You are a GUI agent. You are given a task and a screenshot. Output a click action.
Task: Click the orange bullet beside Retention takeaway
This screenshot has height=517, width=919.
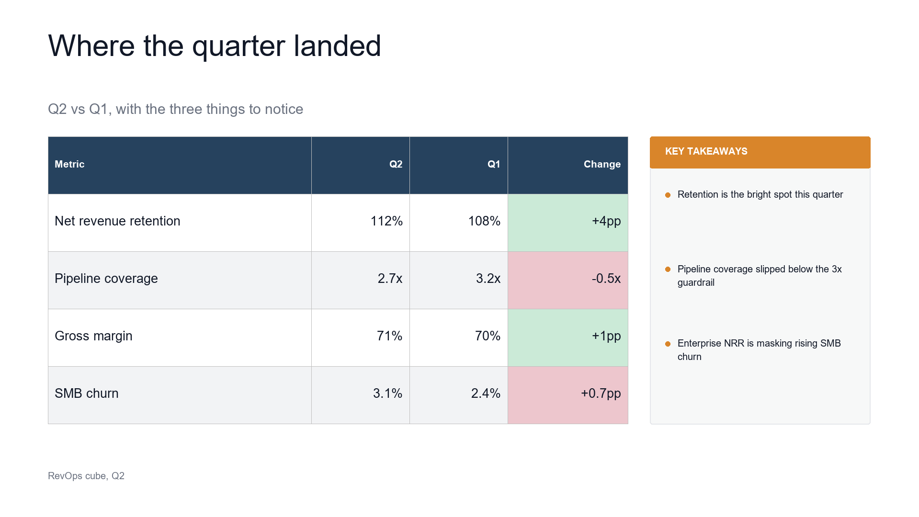pyautogui.click(x=668, y=195)
